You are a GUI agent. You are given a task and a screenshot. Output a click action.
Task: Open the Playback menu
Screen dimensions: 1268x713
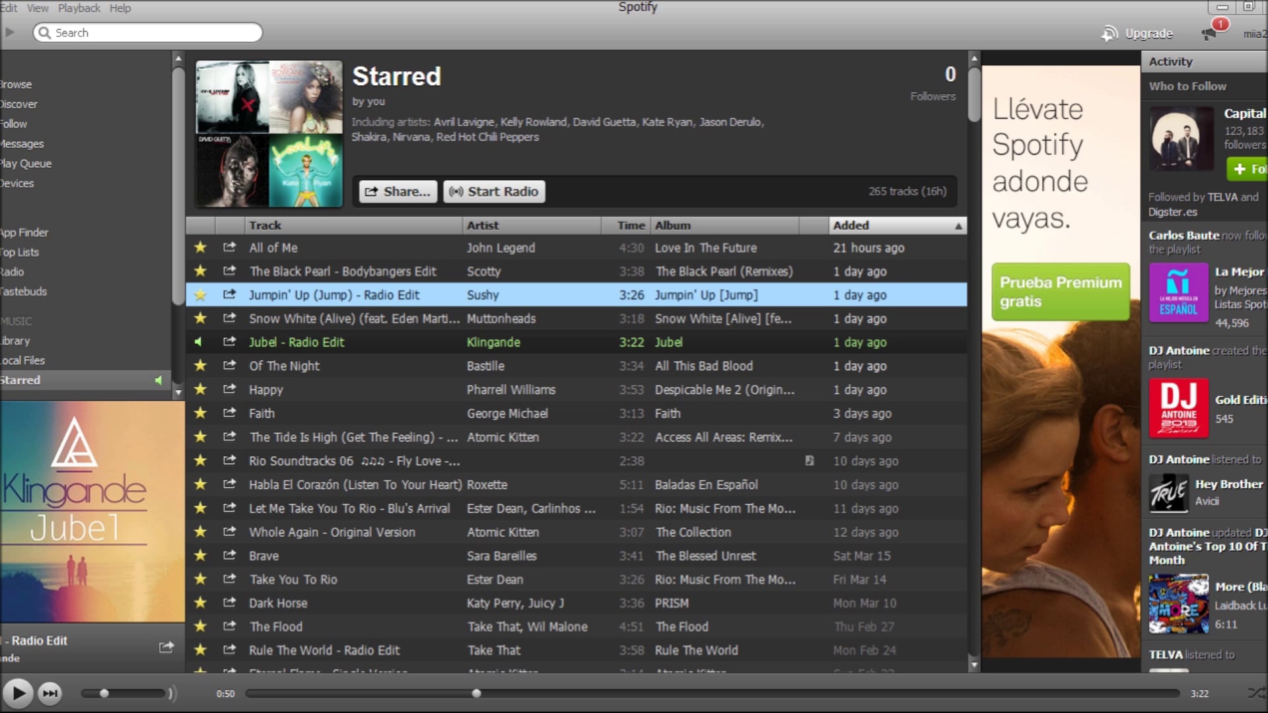[79, 8]
